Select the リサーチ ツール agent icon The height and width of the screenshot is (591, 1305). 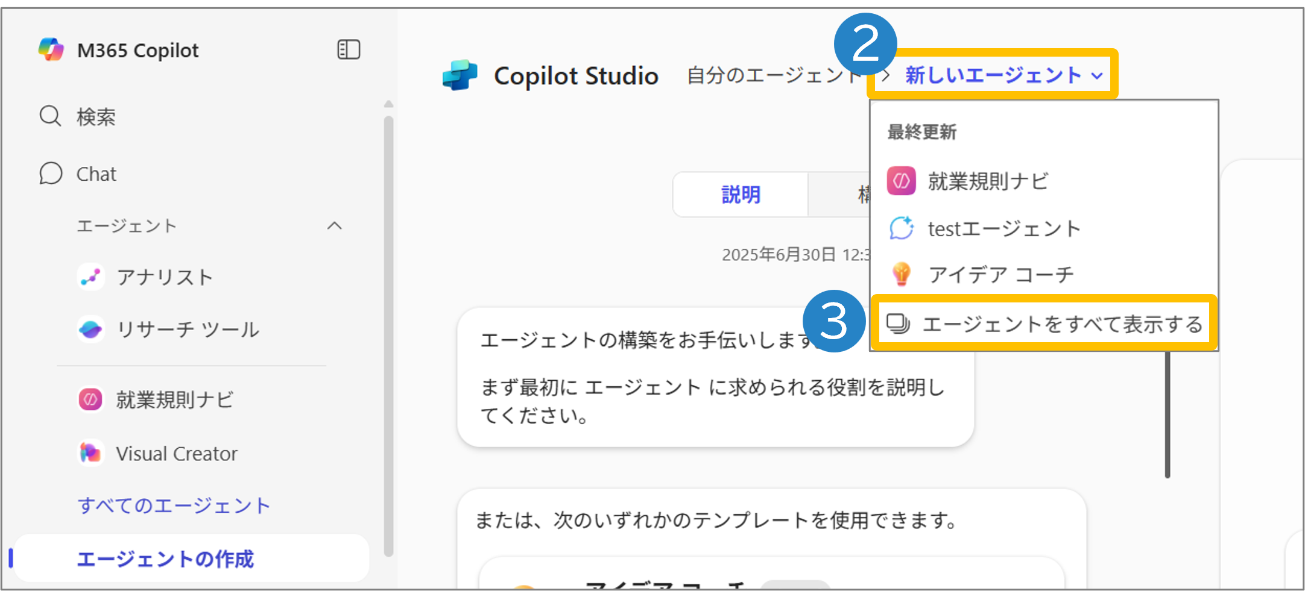(91, 330)
